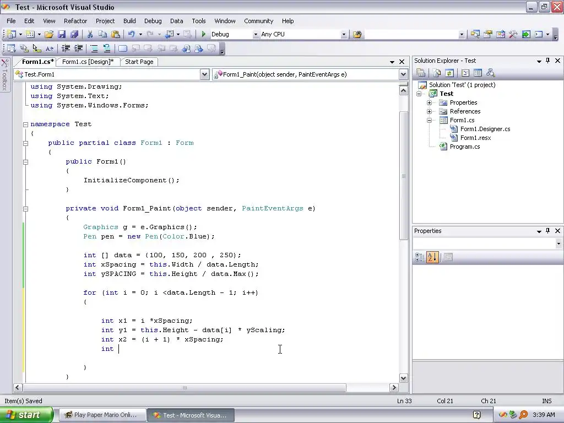The image size is (564, 423).
Task: Click the code editor vertical scrollbar thumb
Action: point(404,176)
